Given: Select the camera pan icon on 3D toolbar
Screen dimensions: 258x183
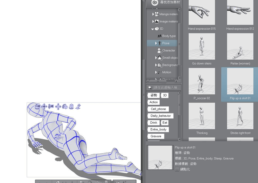Looking at the screenshot, I should pyautogui.click(x=44, y=106).
